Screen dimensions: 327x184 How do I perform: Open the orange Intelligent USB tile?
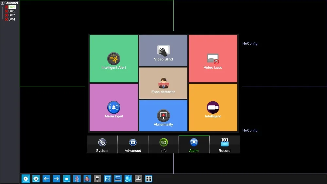(213, 107)
